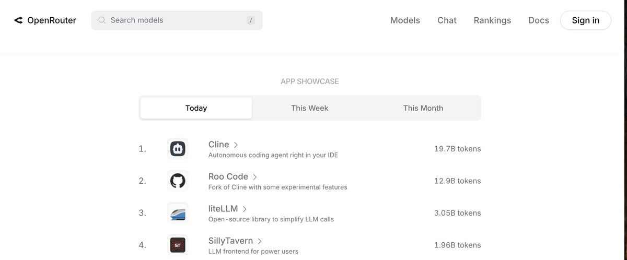627x260 pixels.
Task: Expand the chevron next to liteLLM
Action: coord(244,209)
